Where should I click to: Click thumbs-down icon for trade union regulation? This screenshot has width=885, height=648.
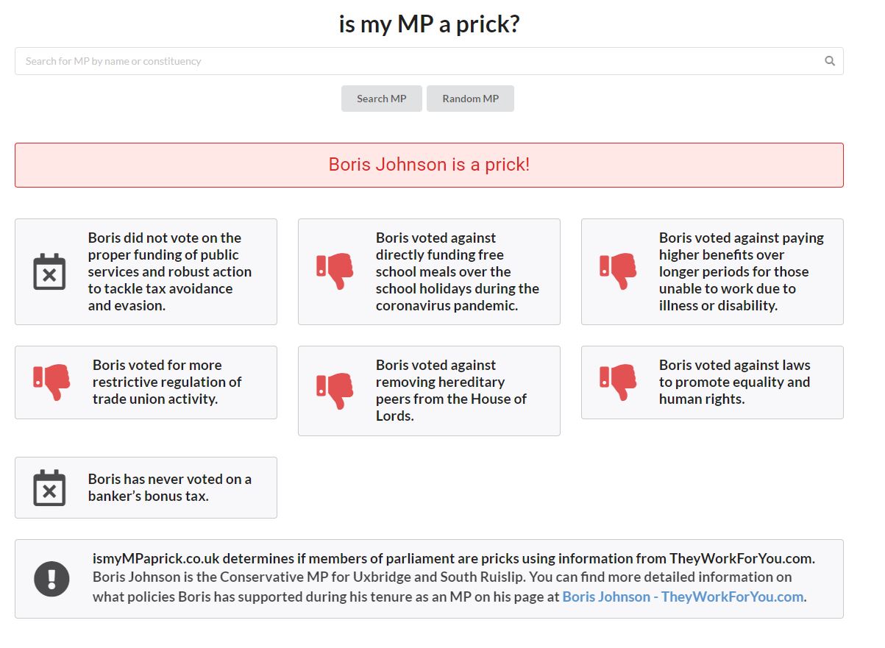51,382
